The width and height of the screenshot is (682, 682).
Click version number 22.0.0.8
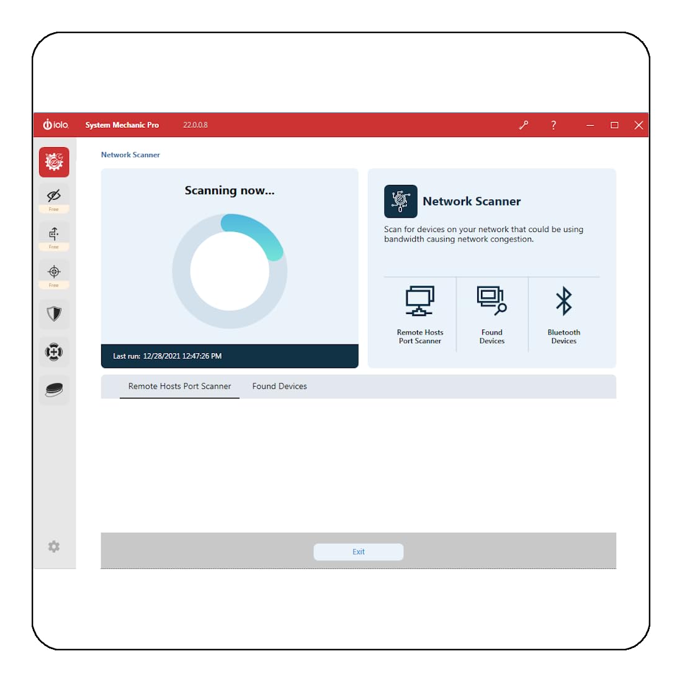pyautogui.click(x=195, y=125)
